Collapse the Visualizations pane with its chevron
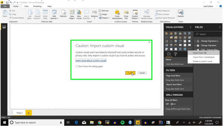The image size is (223, 126). pyautogui.click(x=190, y=27)
